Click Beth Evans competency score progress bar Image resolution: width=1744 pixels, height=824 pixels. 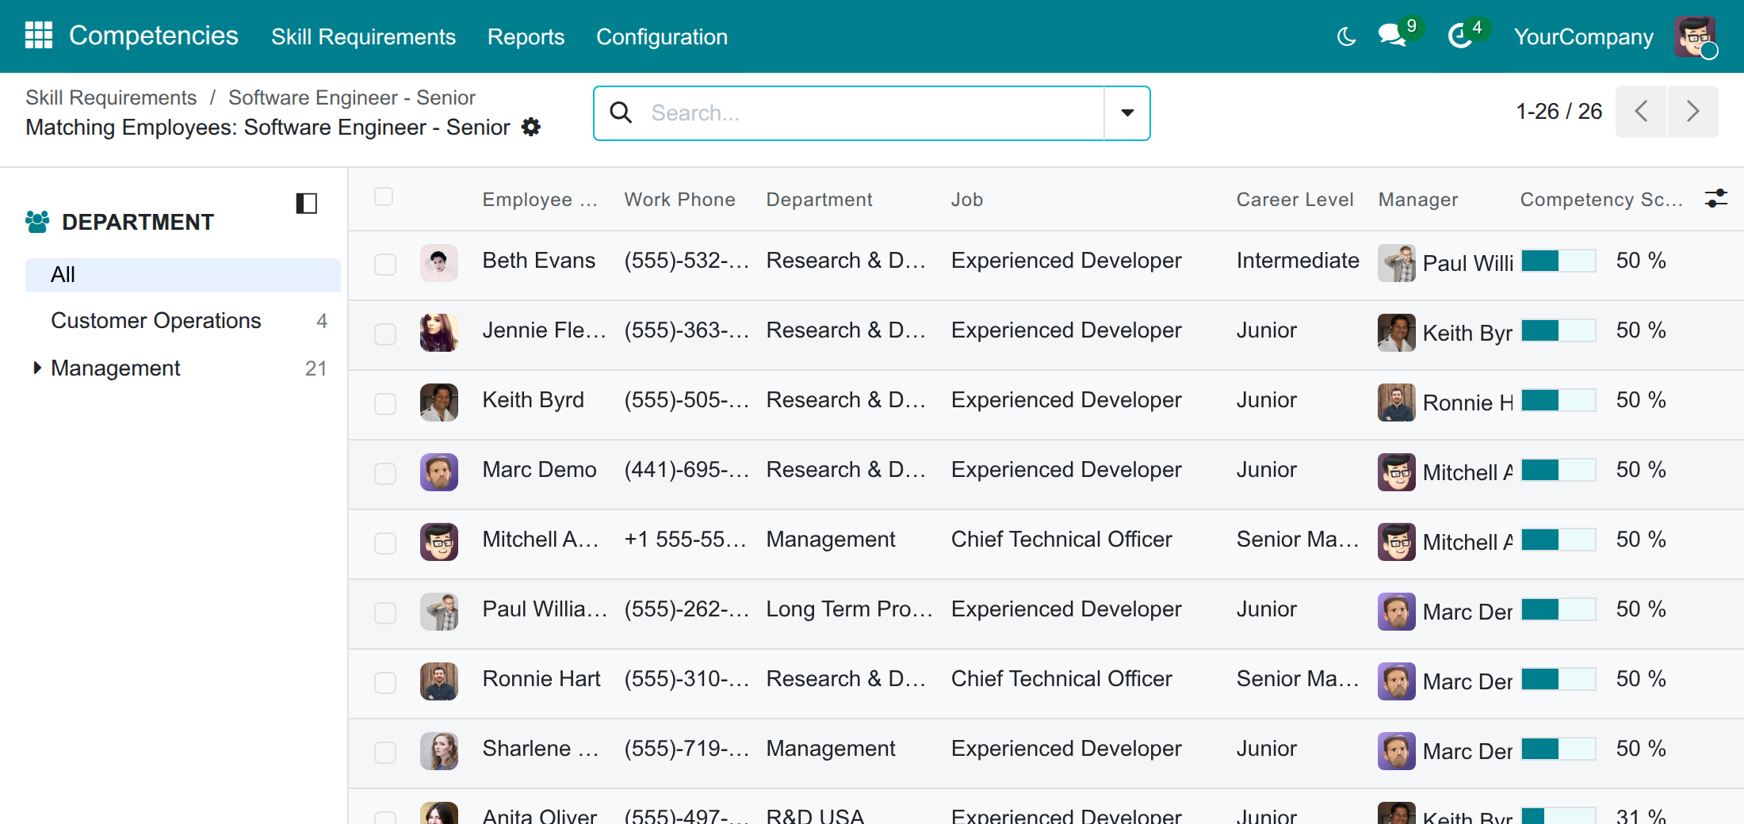point(1559,261)
